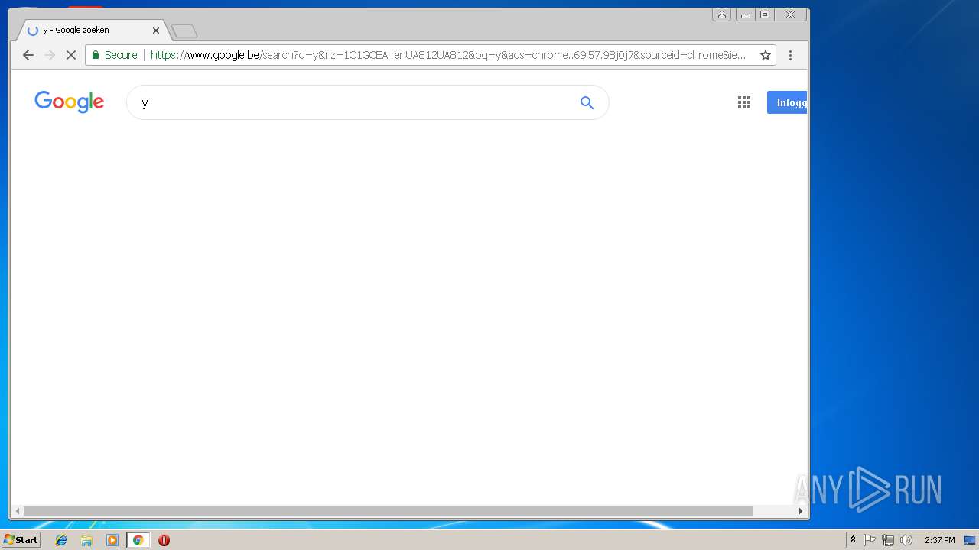Image resolution: width=979 pixels, height=550 pixels.
Task: Stop loading the page with X button
Action: tap(70, 55)
